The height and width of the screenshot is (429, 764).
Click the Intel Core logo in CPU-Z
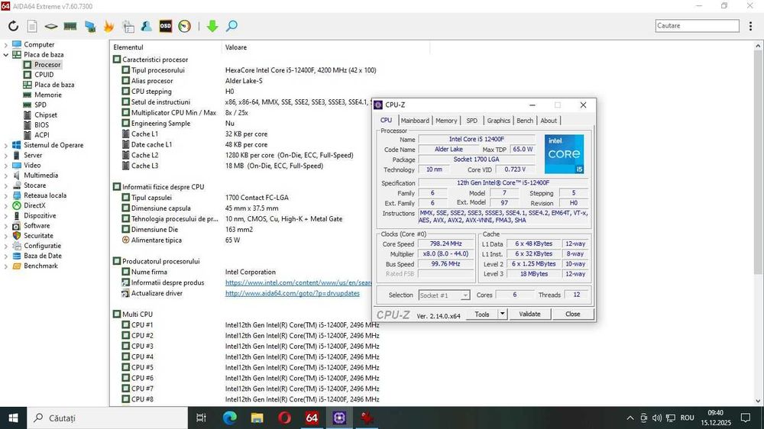tap(564, 154)
